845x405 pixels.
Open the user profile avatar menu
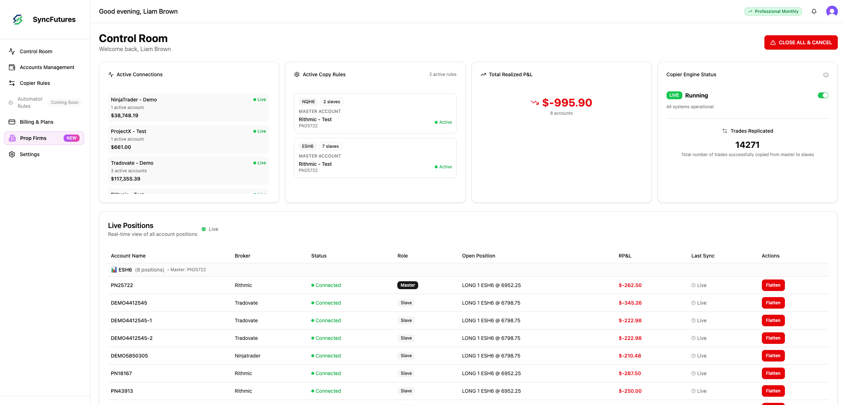(x=832, y=11)
